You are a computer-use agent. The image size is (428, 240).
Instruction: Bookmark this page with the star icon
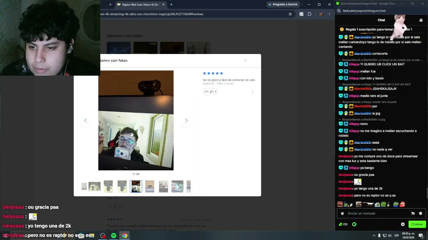(x=290, y=14)
